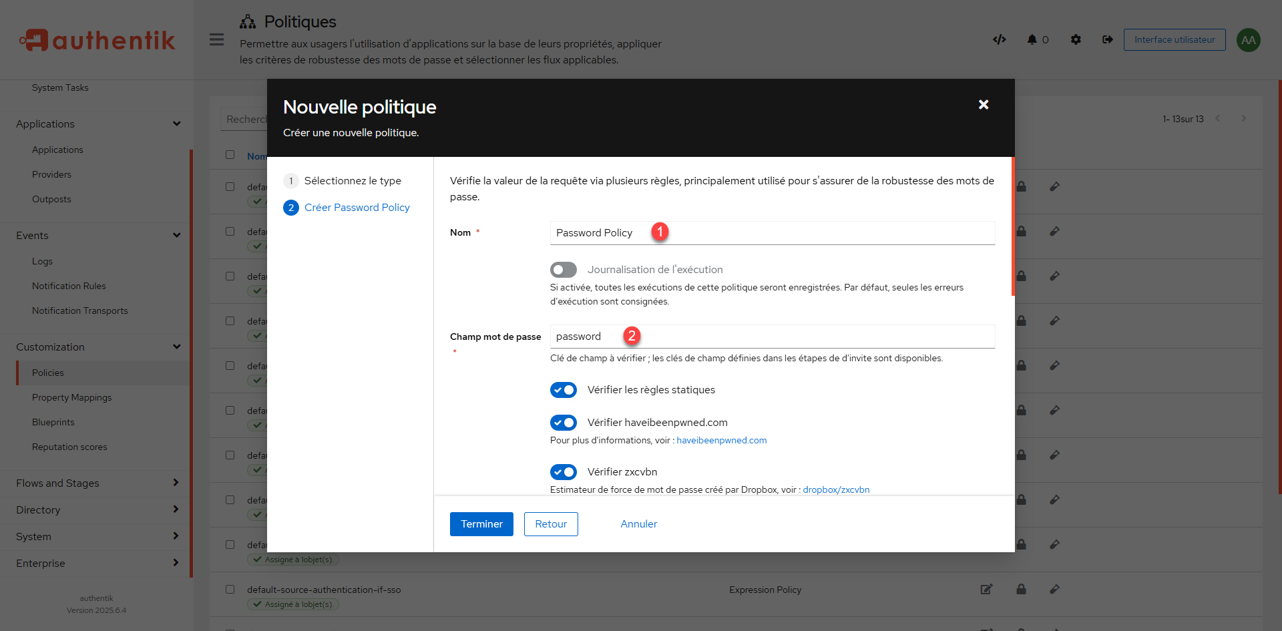Open the notifications bell icon
Viewport: 1282px width, 631px height.
click(x=1032, y=39)
